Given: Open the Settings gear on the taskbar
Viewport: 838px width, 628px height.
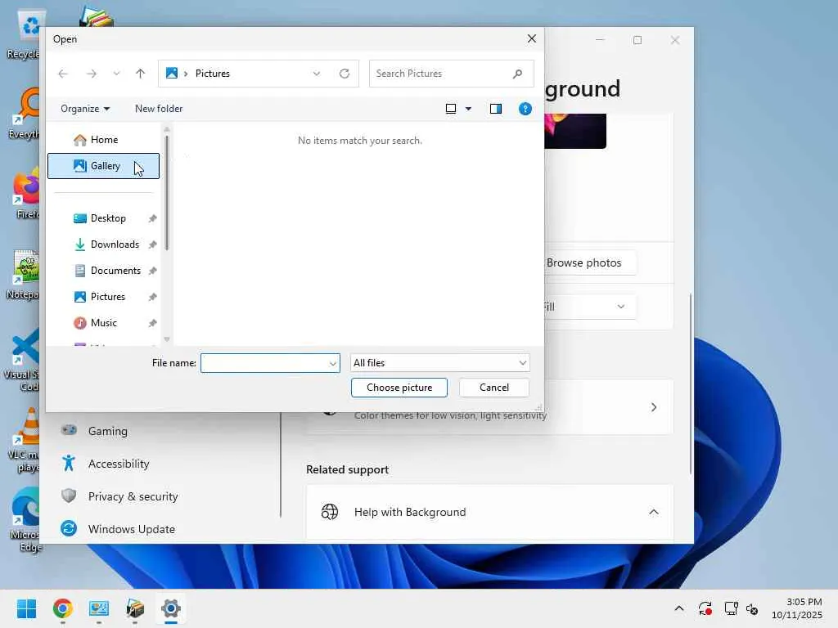Looking at the screenshot, I should coord(171,608).
